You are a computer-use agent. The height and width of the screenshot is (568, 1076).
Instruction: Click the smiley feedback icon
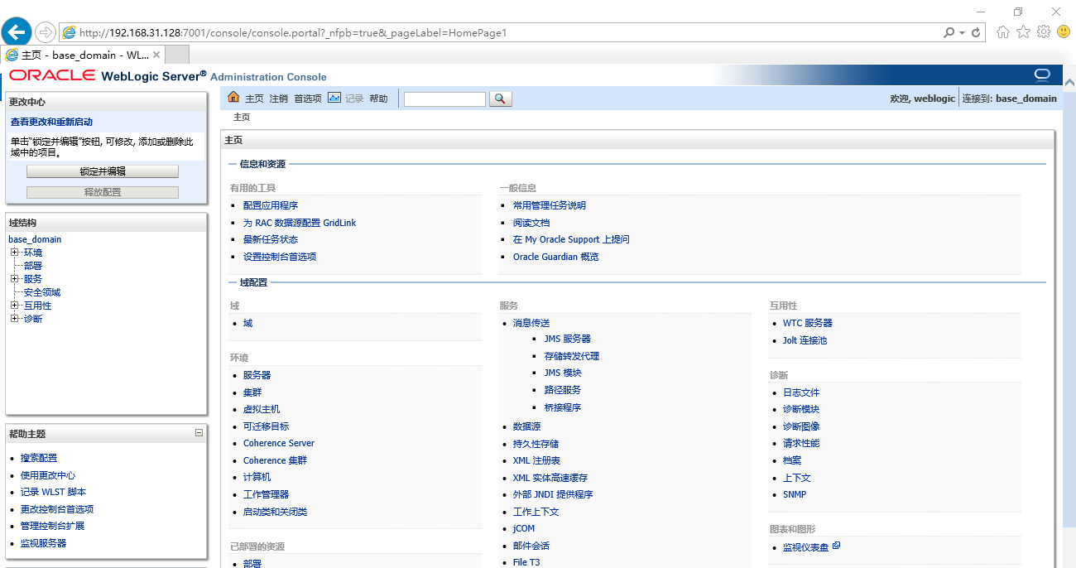(x=1064, y=32)
